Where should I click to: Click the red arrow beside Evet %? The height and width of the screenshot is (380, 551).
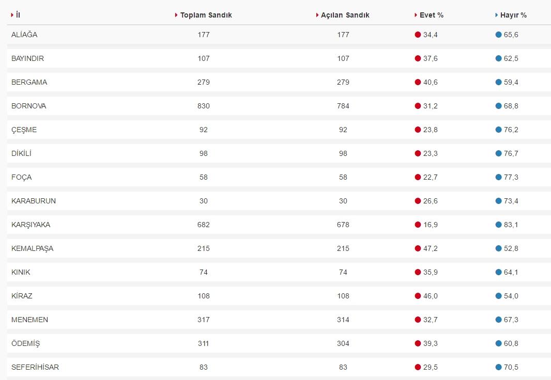pos(416,15)
